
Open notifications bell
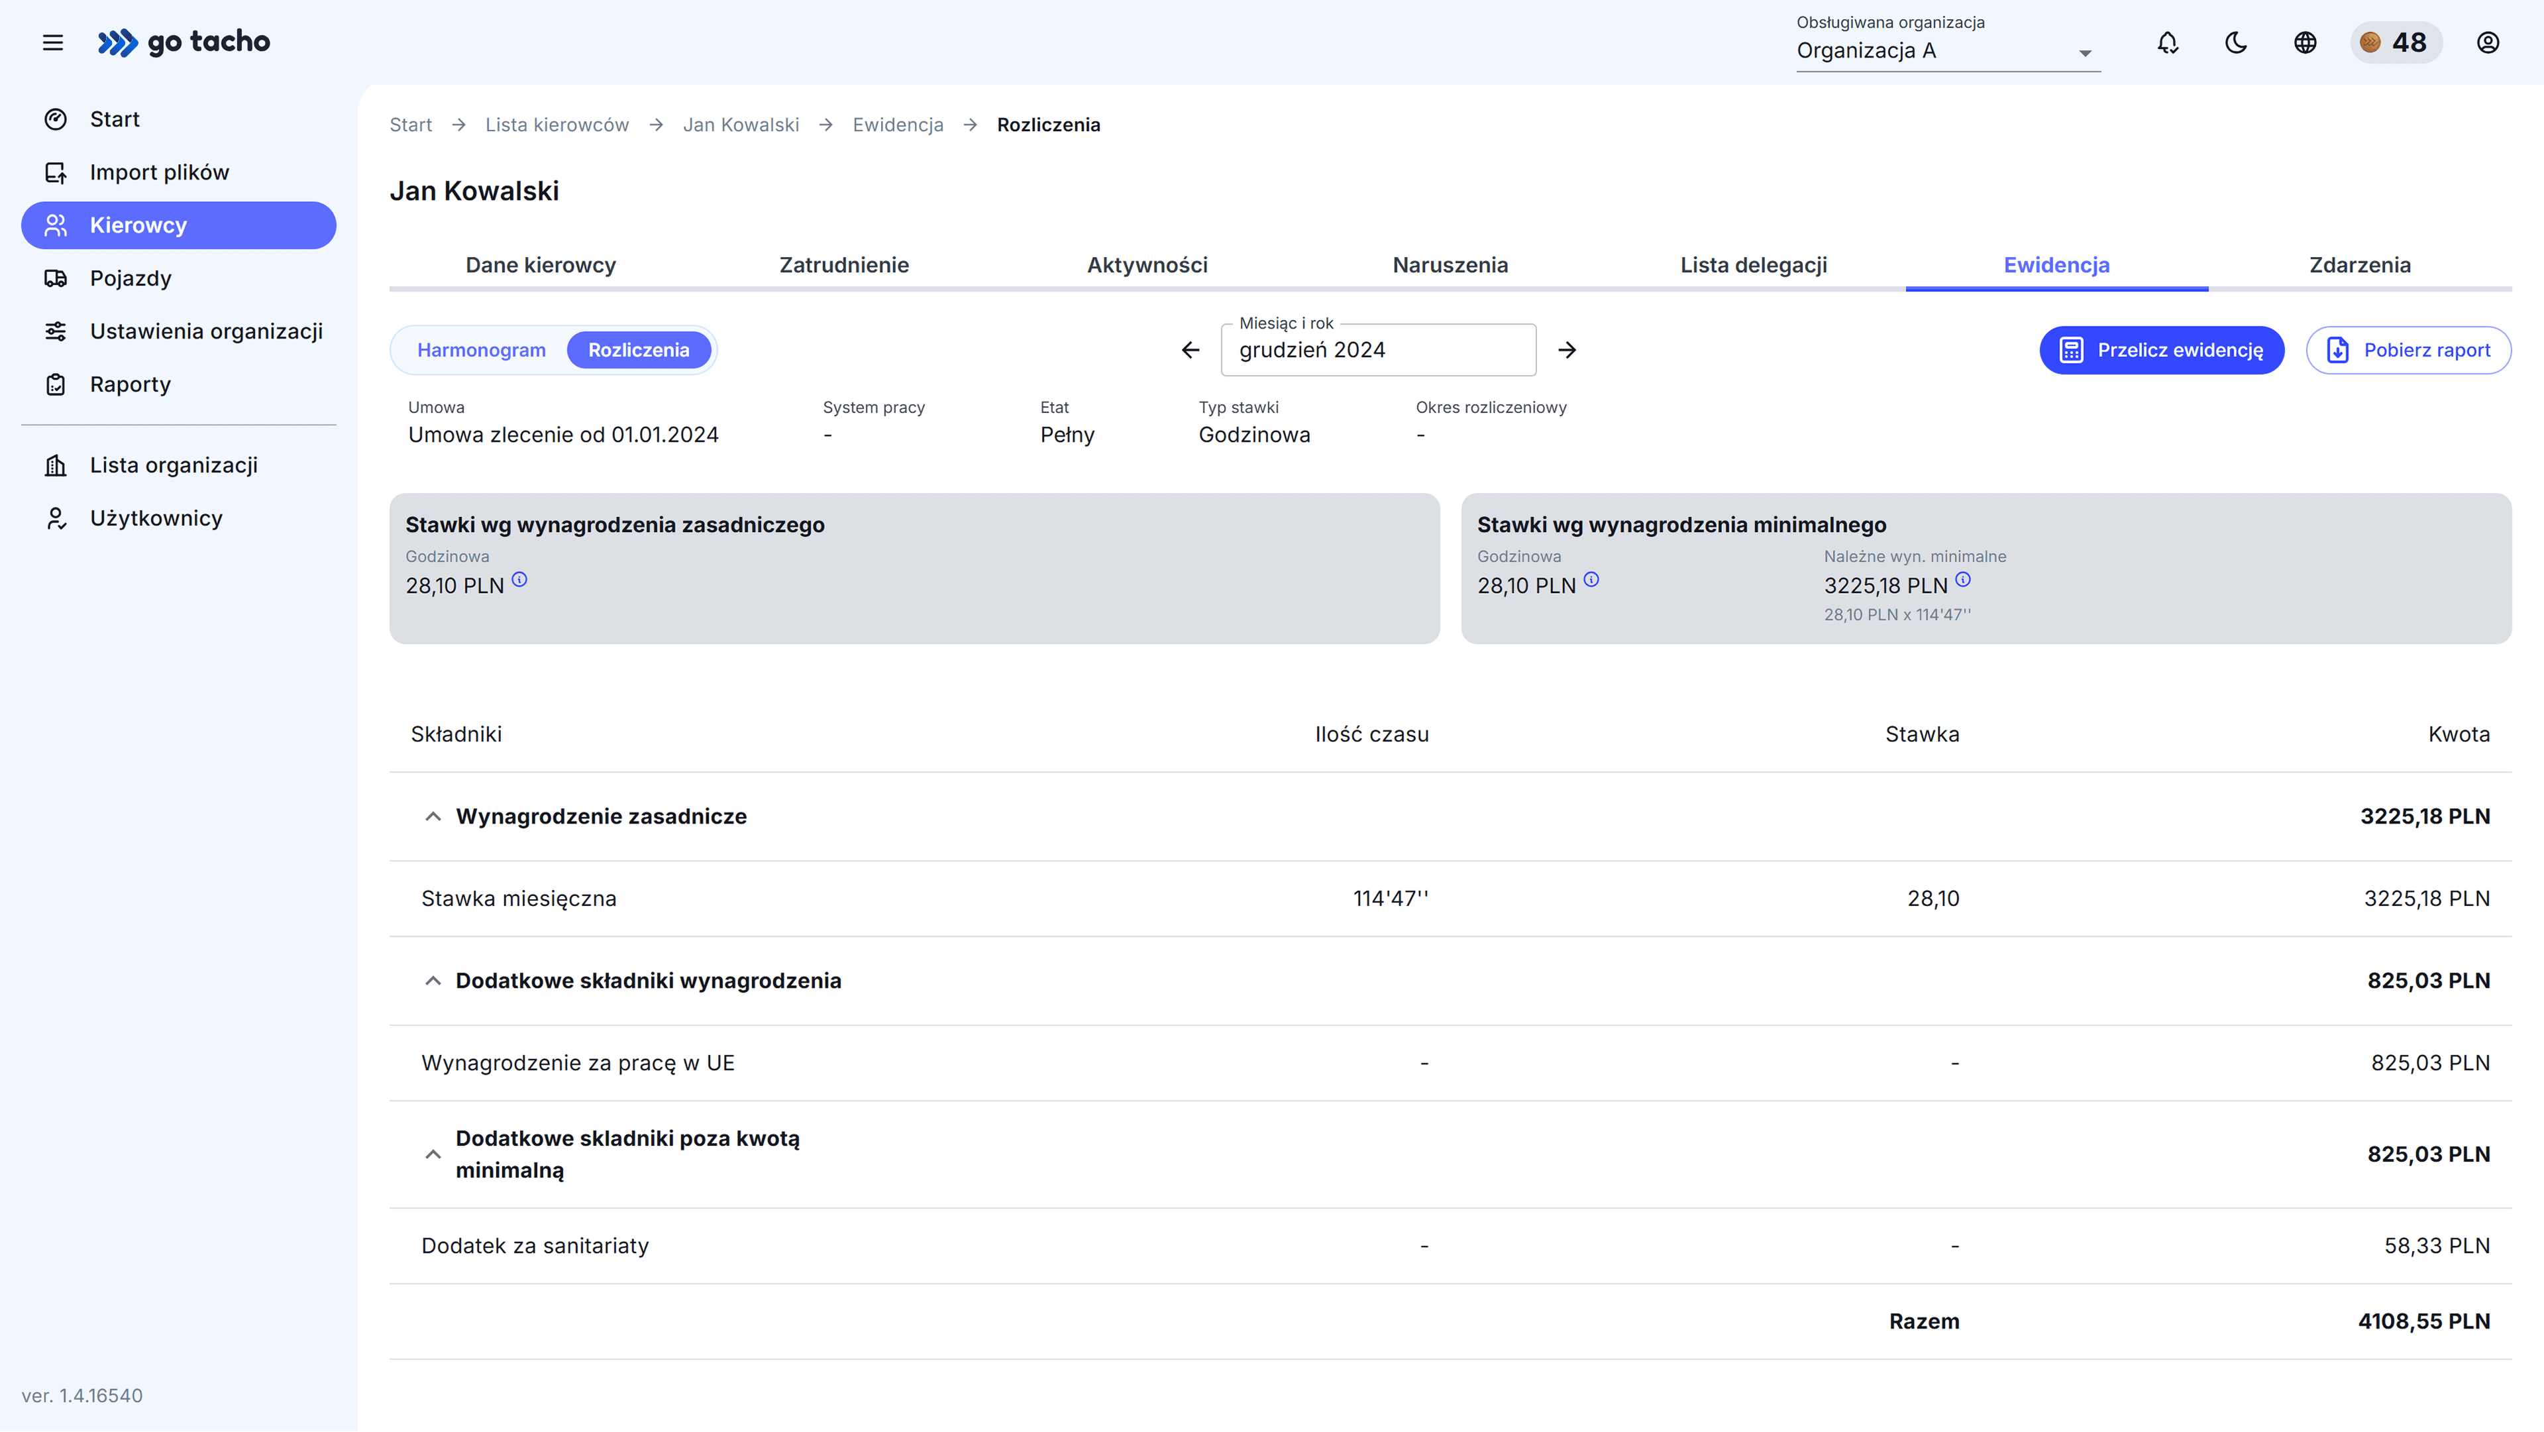(x=2168, y=42)
